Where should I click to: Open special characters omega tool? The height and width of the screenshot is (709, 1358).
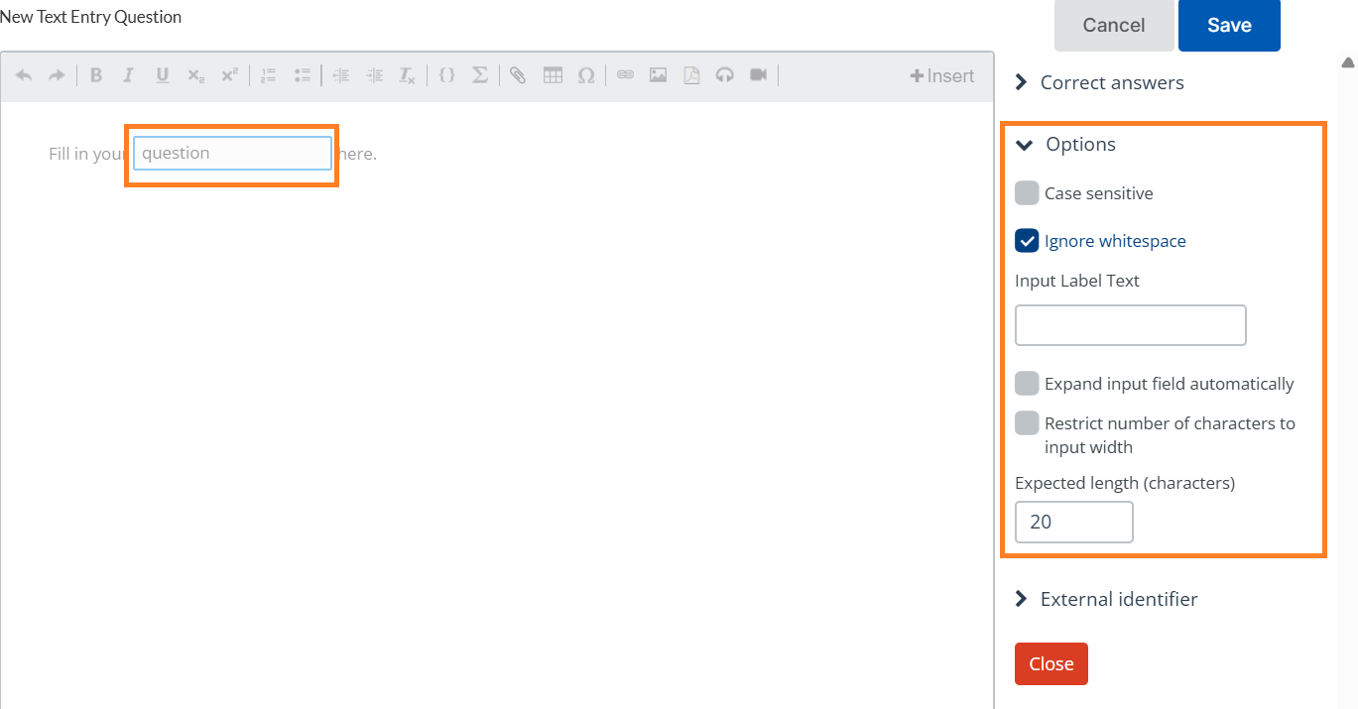pos(586,75)
